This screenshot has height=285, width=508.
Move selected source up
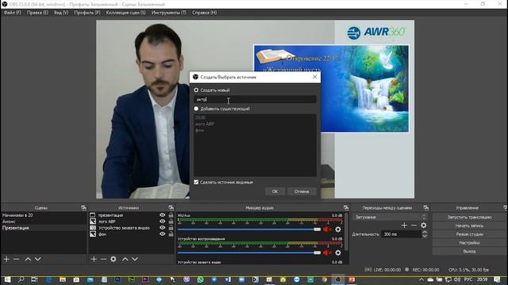[125, 259]
